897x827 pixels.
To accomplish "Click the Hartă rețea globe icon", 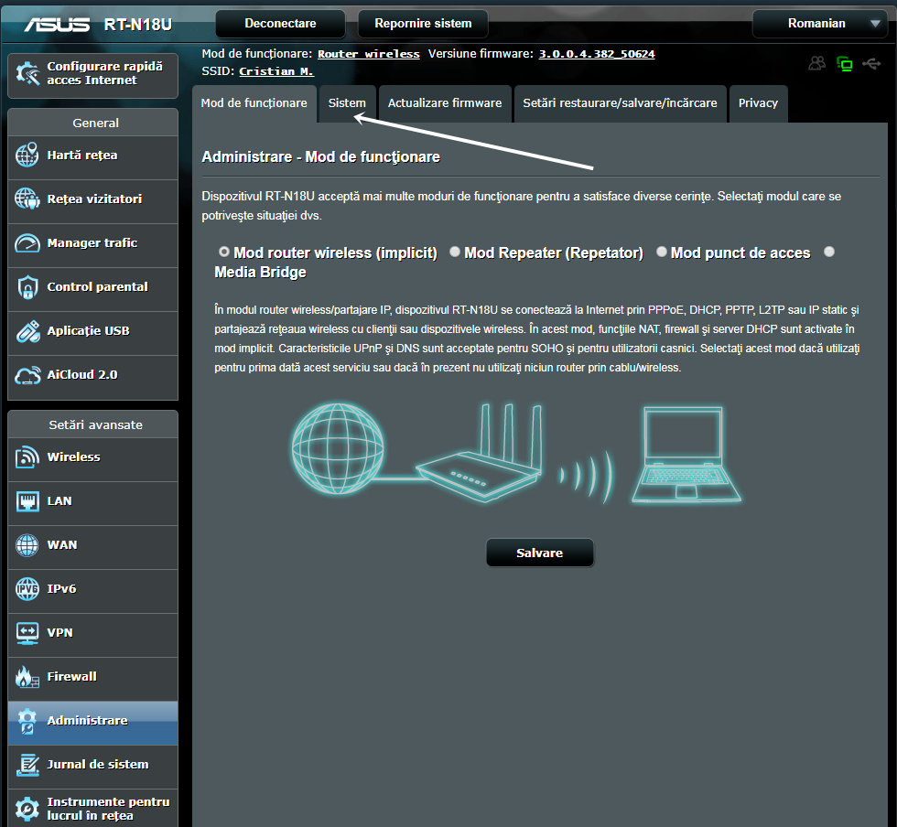I will point(27,155).
